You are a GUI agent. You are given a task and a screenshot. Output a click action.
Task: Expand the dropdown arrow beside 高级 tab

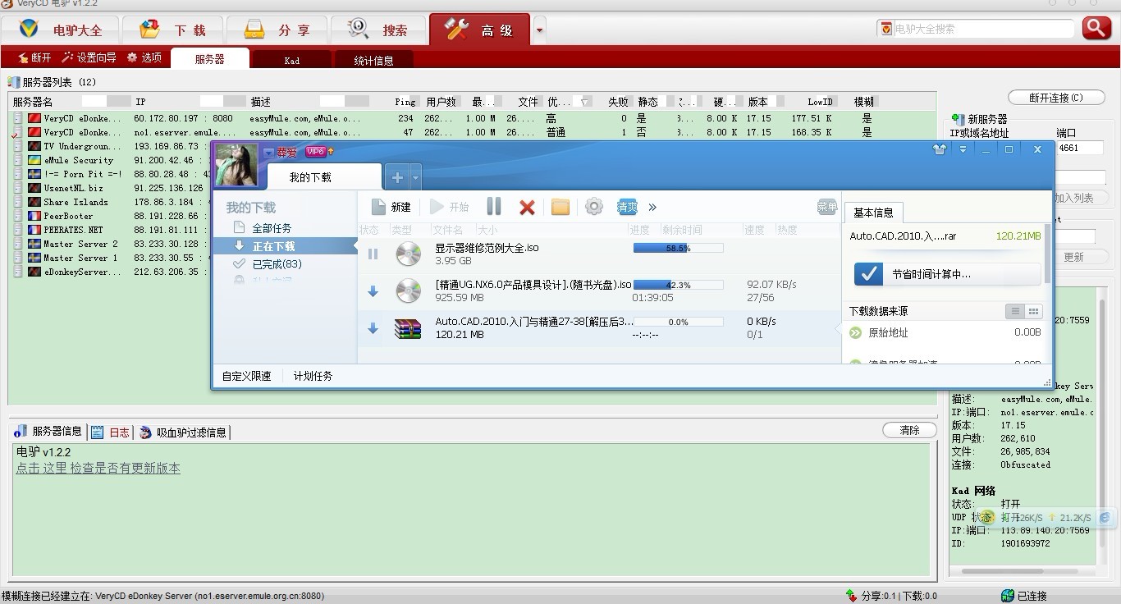[539, 30]
